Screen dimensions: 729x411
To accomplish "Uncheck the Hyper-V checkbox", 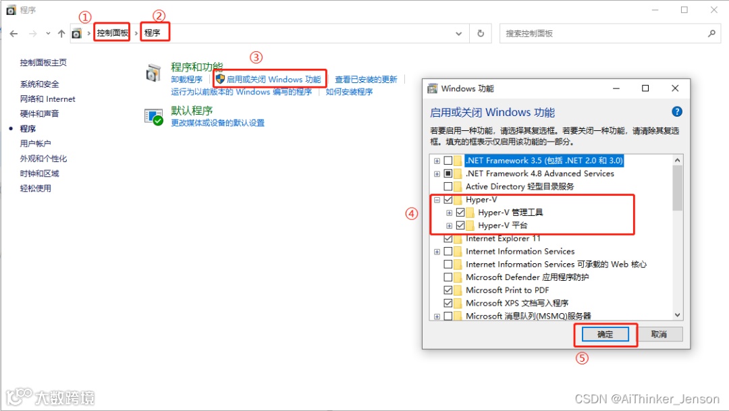I will tap(448, 200).
